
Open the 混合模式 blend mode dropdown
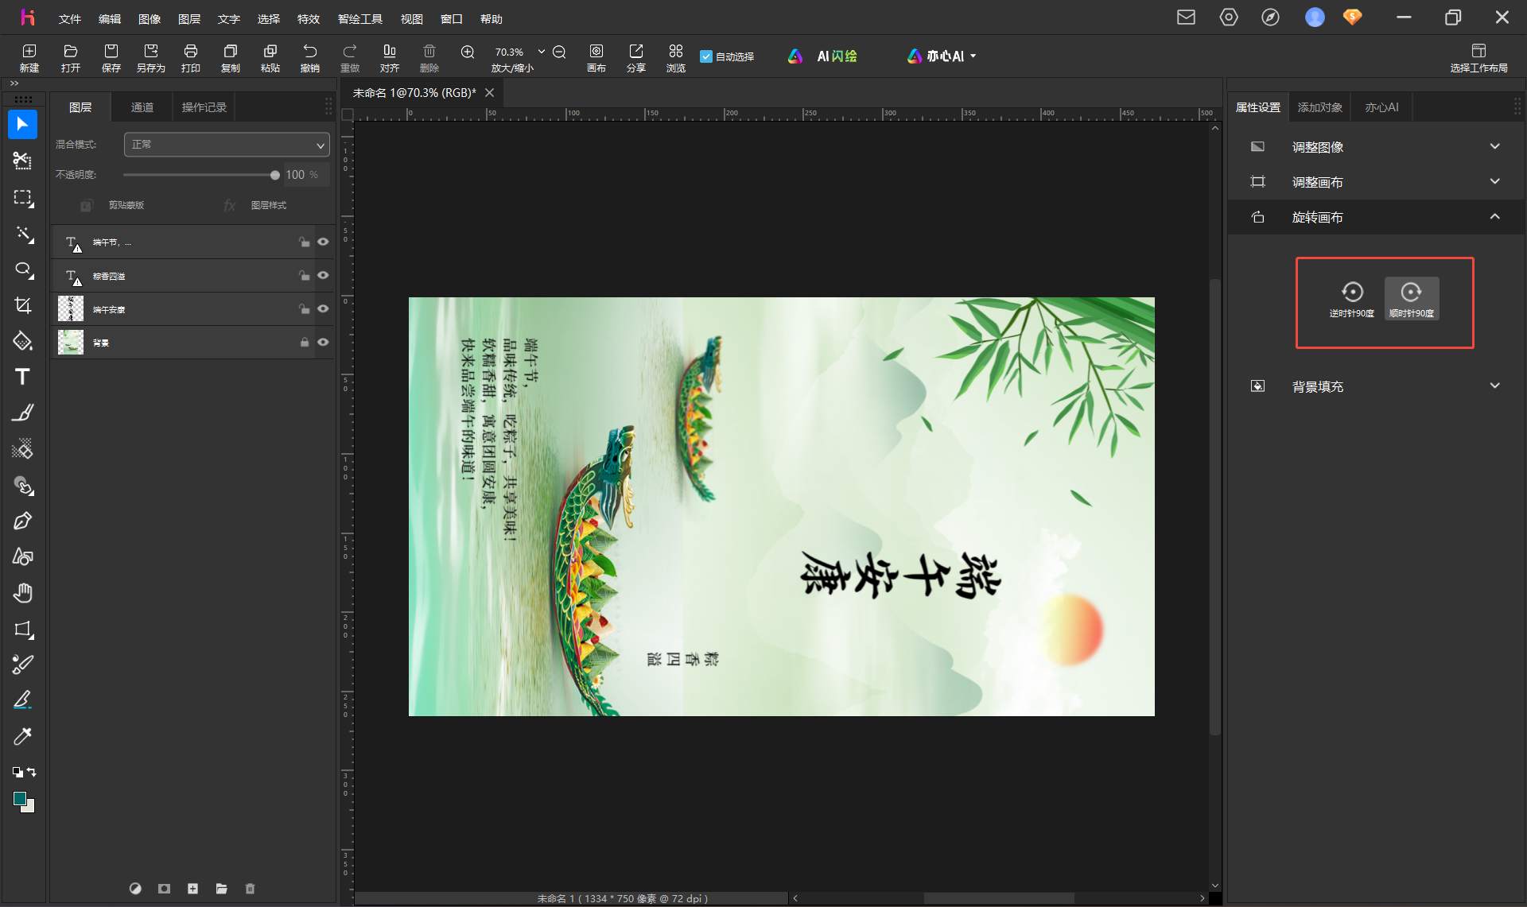pos(227,145)
